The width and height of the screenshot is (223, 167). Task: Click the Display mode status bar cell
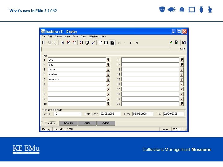(46, 129)
